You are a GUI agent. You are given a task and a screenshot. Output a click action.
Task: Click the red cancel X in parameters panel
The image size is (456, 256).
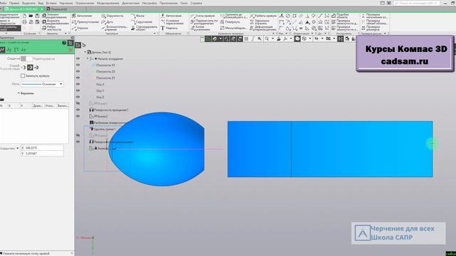point(70,50)
